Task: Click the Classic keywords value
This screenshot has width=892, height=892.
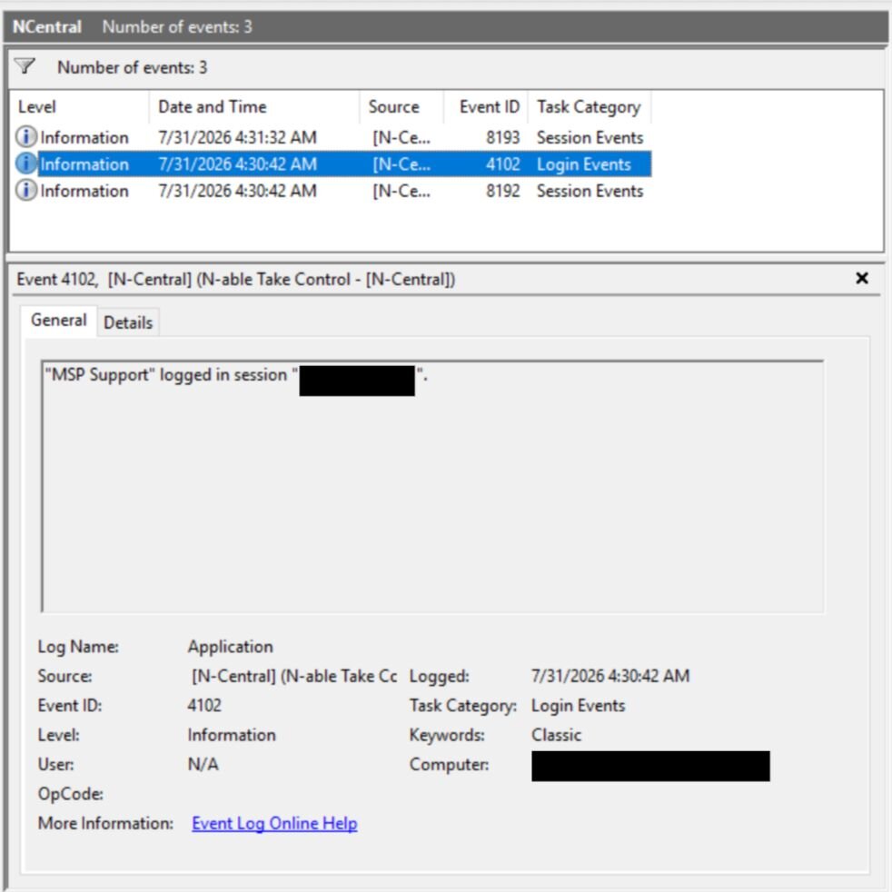Action: pyautogui.click(x=556, y=735)
